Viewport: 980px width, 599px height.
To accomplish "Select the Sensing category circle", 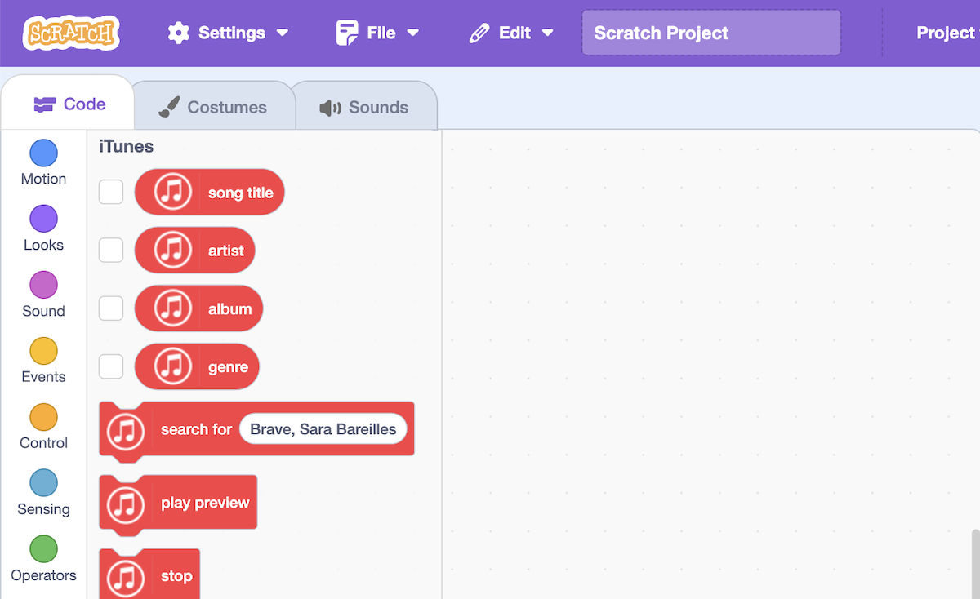I will tap(43, 483).
